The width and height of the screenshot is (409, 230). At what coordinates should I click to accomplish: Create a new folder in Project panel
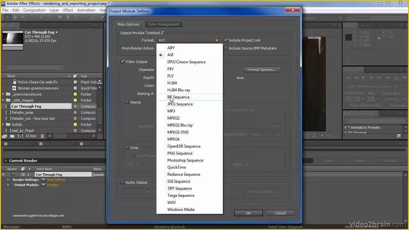coord(12,136)
